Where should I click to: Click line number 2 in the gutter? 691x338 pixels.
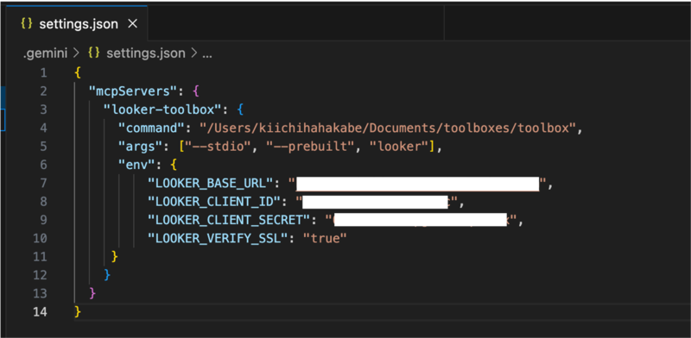(x=43, y=91)
